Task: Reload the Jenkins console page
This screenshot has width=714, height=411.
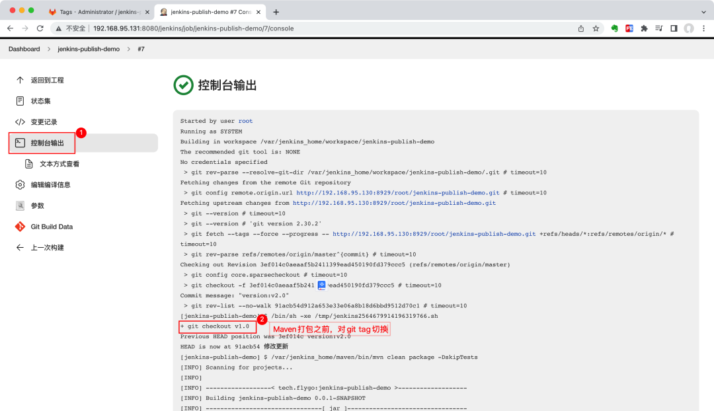Action: [40, 28]
